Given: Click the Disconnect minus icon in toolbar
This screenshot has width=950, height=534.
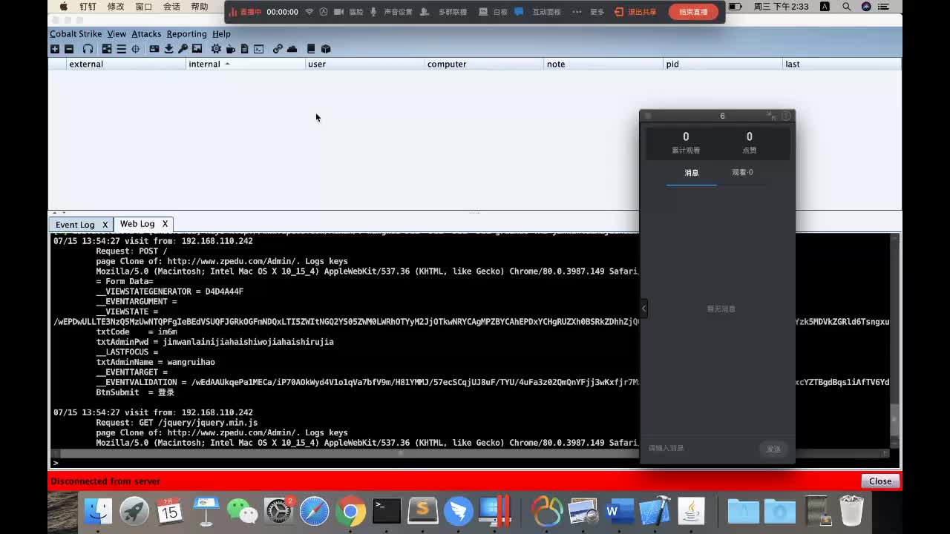Looking at the screenshot, I should tap(69, 49).
